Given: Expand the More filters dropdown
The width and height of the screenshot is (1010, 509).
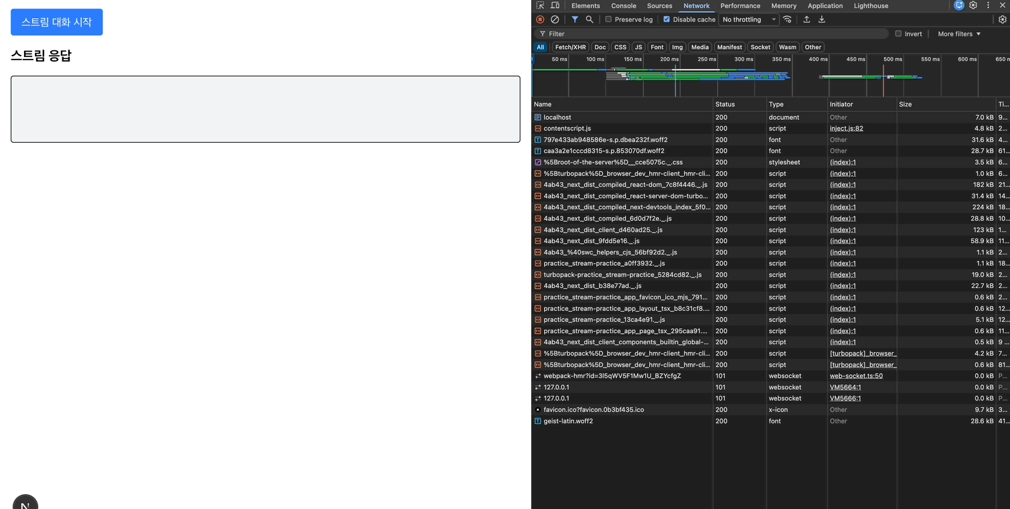Looking at the screenshot, I should [959, 33].
